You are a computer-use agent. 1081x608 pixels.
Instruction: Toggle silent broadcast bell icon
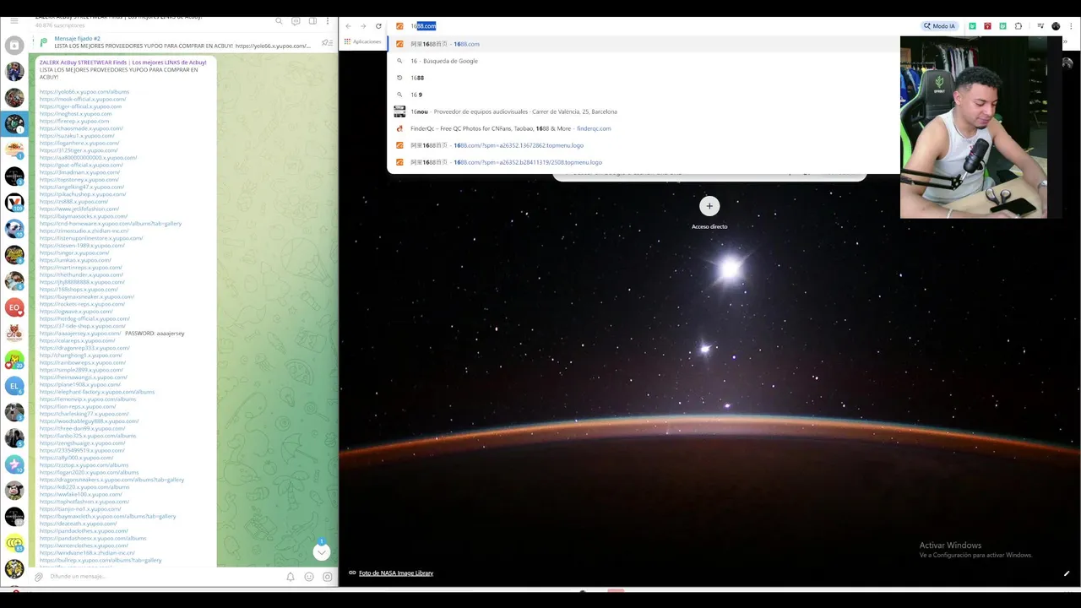coord(291,577)
